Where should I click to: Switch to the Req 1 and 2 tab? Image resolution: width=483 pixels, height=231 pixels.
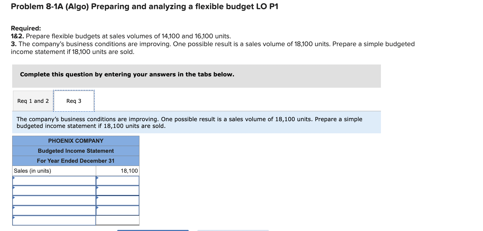[x=32, y=101]
